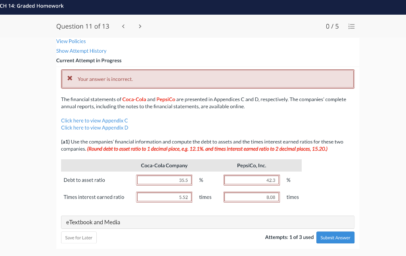Click Question 11 of 13 heading

[83, 27]
